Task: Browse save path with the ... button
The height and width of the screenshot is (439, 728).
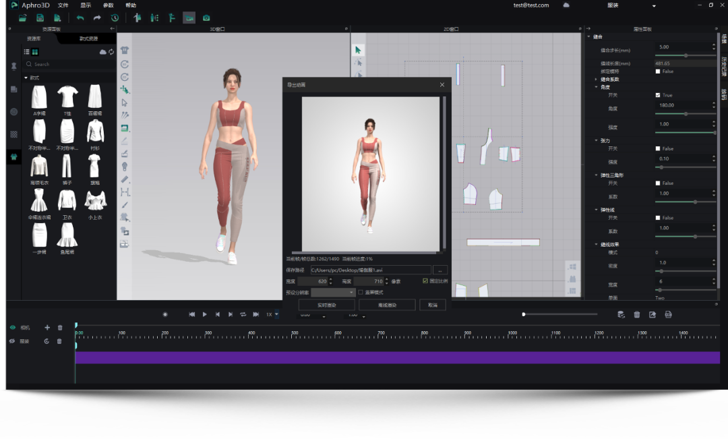Action: (x=439, y=270)
